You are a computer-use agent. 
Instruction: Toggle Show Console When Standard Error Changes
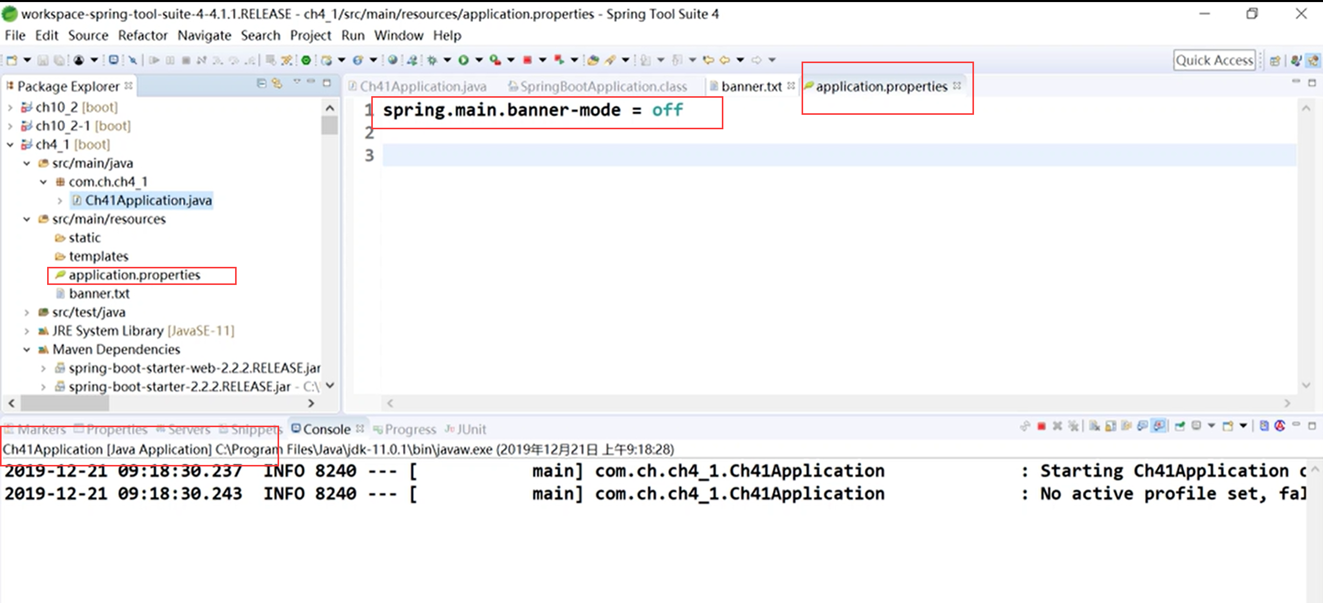pos(1159,426)
